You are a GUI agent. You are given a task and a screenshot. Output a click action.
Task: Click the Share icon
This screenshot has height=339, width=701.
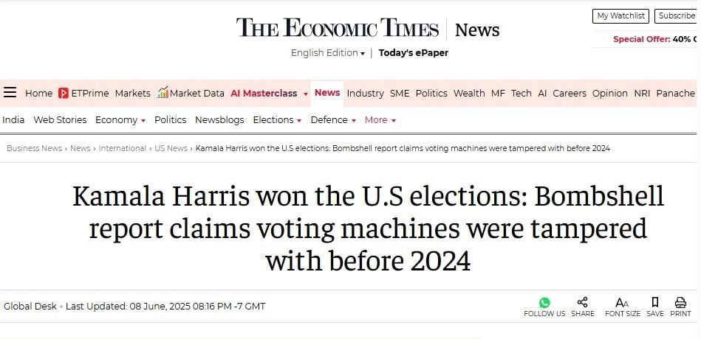(583, 302)
